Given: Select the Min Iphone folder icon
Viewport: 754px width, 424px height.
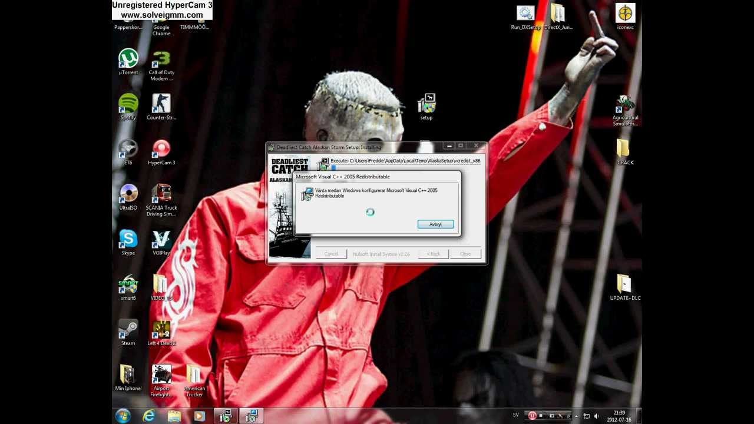Looking at the screenshot, I should tap(128, 378).
